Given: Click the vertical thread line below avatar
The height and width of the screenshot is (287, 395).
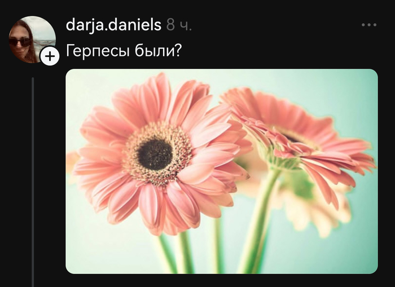Looking at the screenshot, I should click(33, 182).
